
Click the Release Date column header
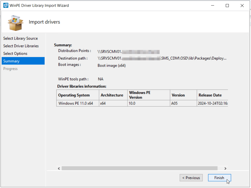click(210, 95)
